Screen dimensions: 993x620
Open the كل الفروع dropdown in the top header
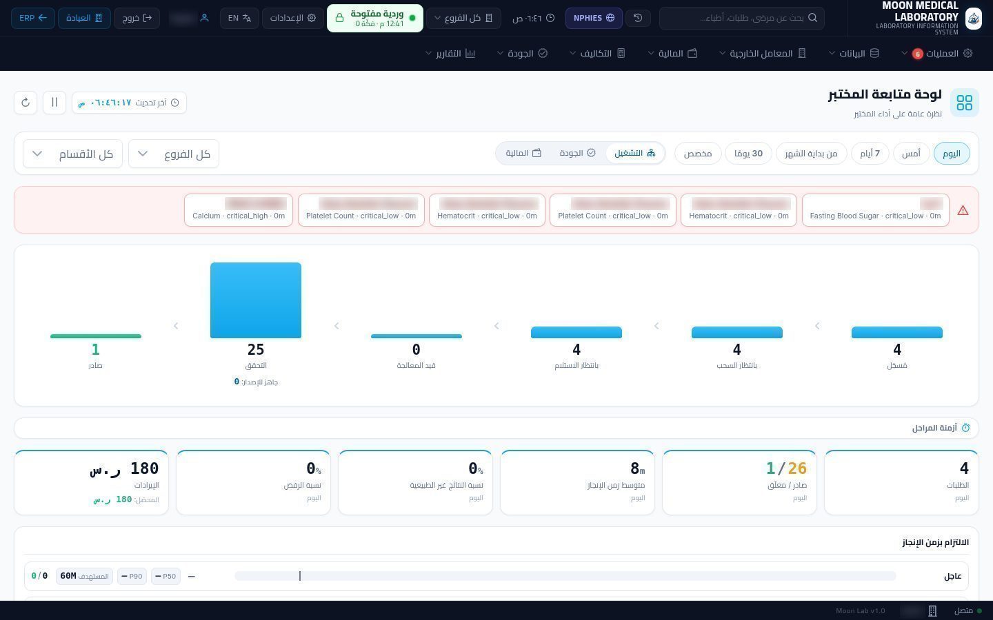[x=463, y=18]
